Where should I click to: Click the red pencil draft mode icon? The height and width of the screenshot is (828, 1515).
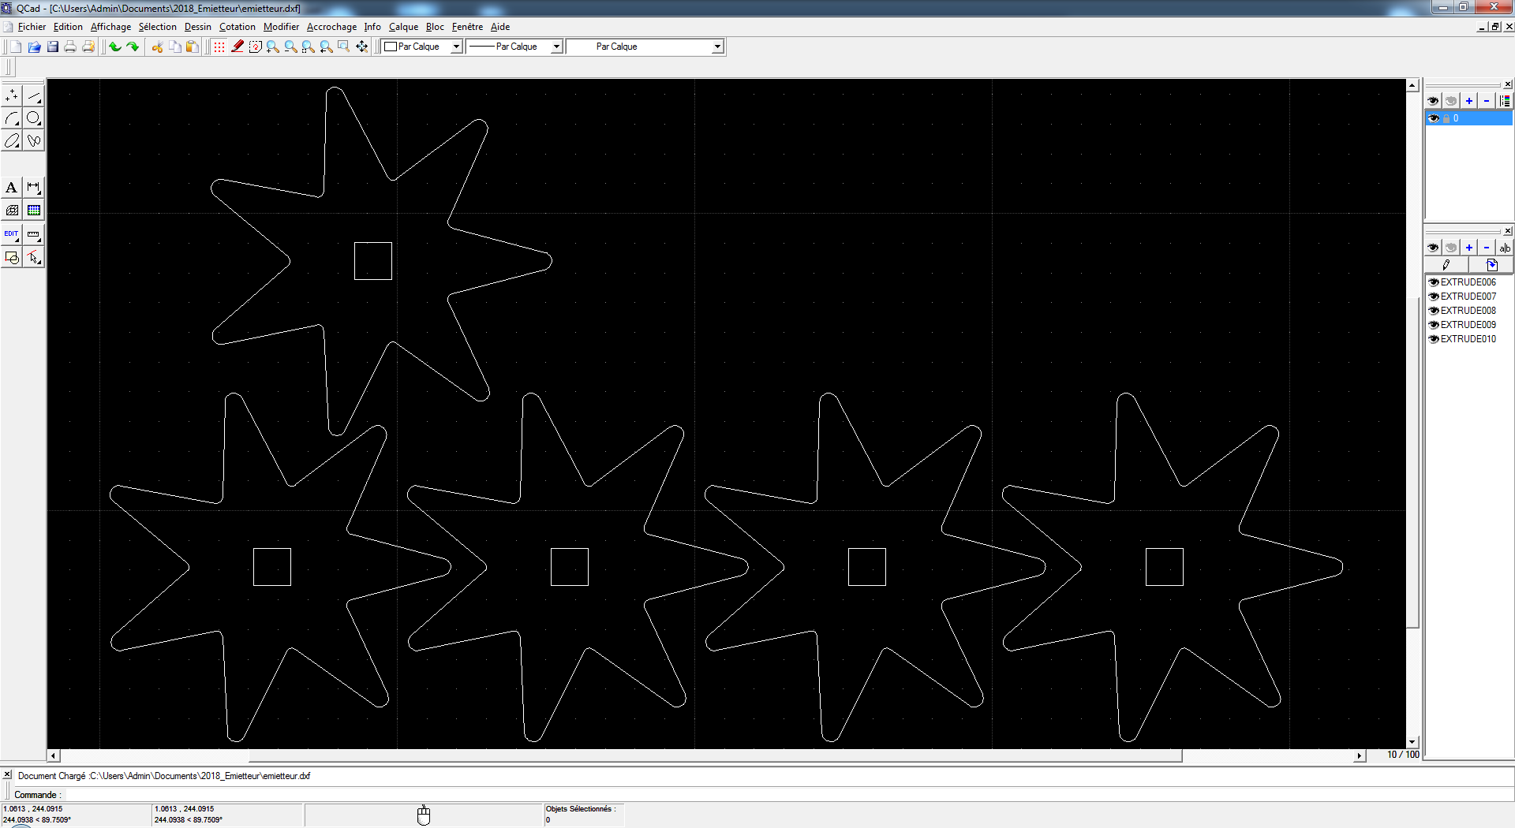point(238,47)
